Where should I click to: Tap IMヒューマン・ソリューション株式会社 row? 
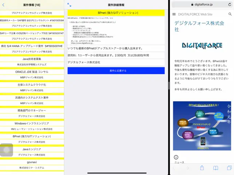pyautogui.click(x=32, y=129)
